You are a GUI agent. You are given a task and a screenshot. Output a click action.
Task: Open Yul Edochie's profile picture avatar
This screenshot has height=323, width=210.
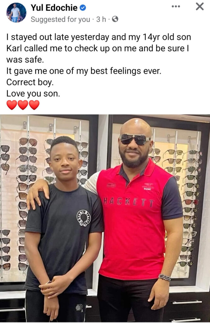[16, 13]
